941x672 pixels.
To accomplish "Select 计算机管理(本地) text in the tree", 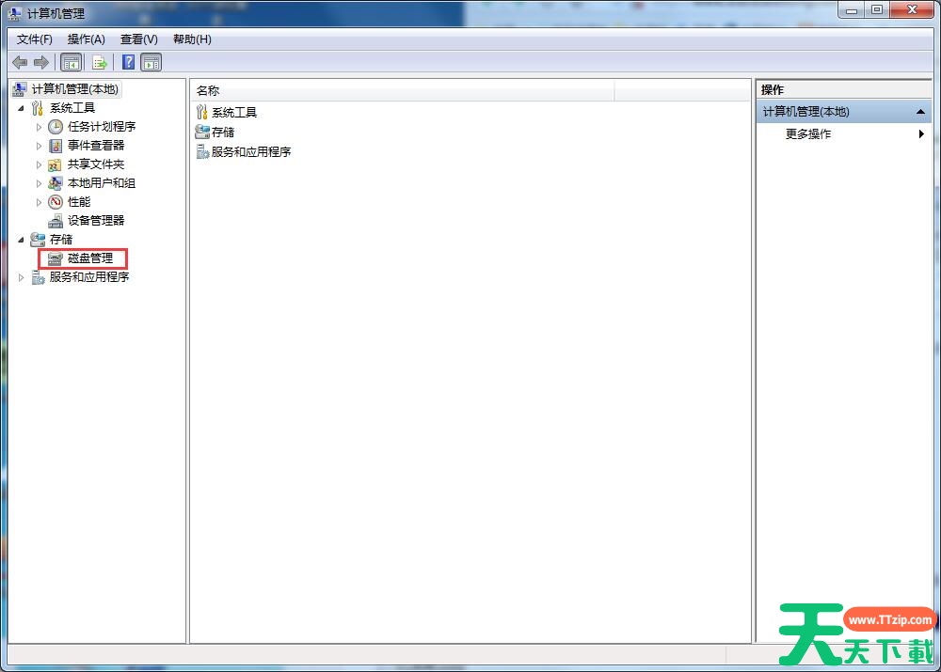I will pyautogui.click(x=75, y=89).
